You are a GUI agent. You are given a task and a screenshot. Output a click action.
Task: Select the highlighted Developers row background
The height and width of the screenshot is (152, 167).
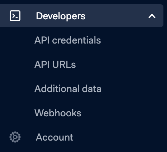82,16
